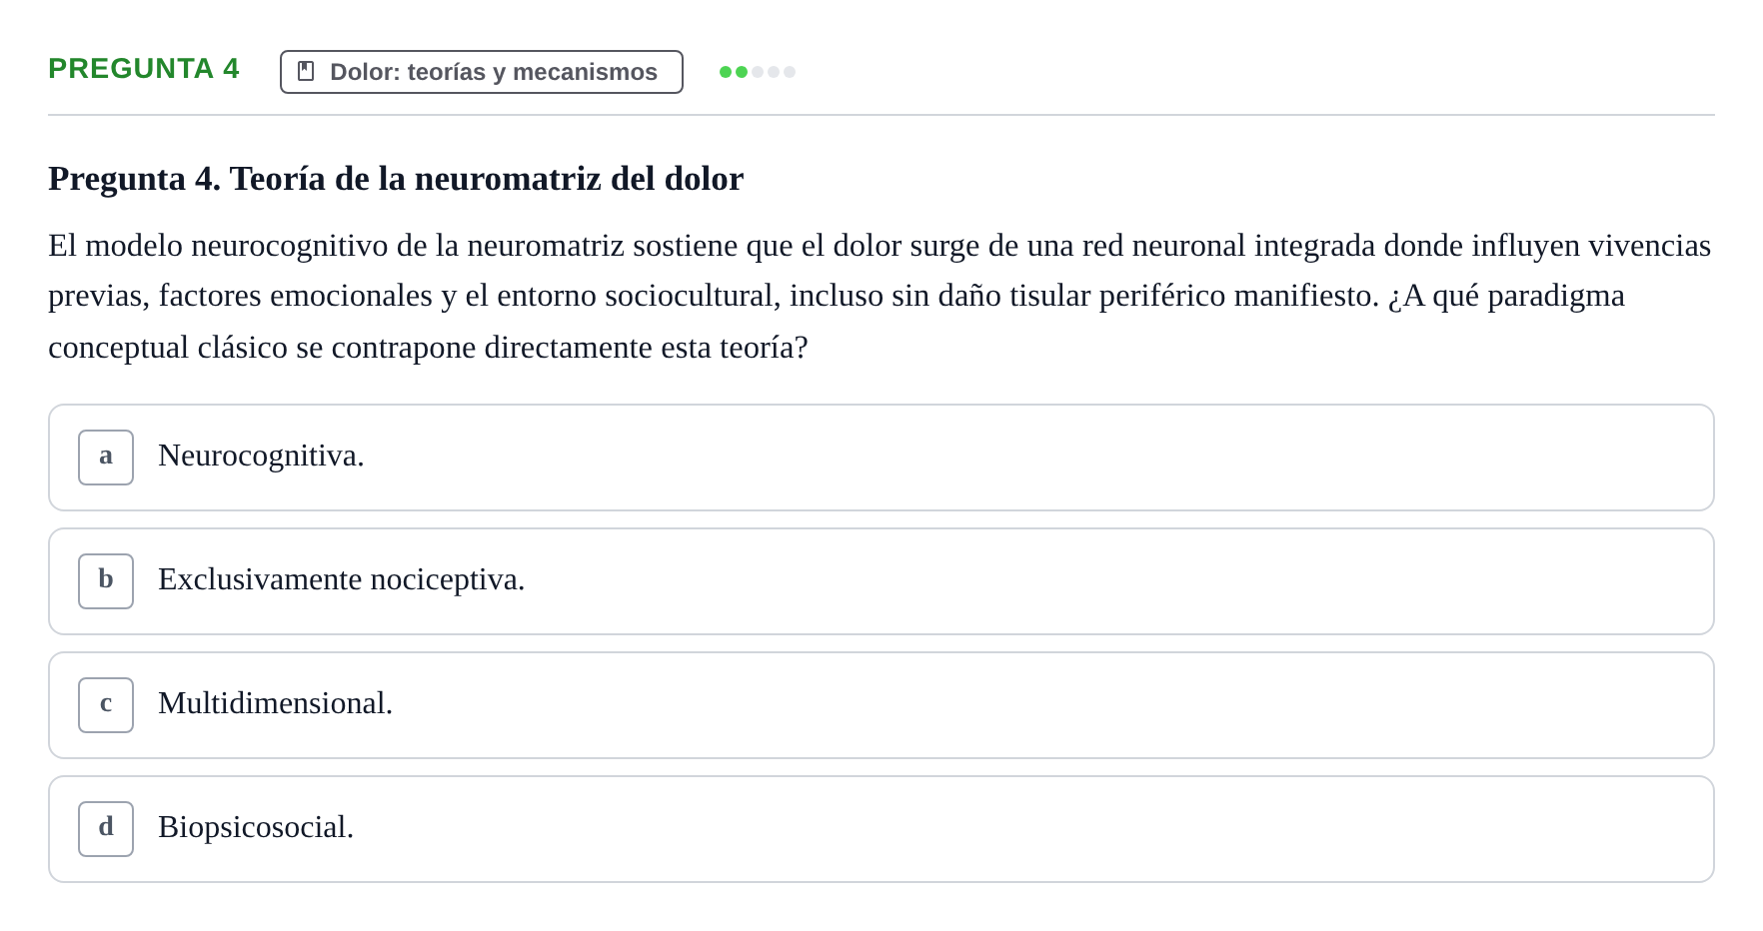The height and width of the screenshot is (931, 1763).
Task: Click the first green difficulty dot
Action: coord(726,72)
